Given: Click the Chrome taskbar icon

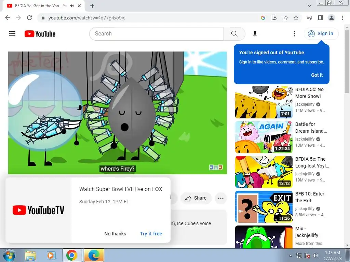Looking at the screenshot, I should pyautogui.click(x=72, y=255).
